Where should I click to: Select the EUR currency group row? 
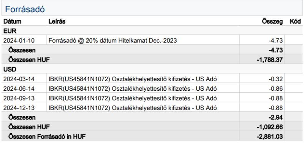click(x=152, y=31)
